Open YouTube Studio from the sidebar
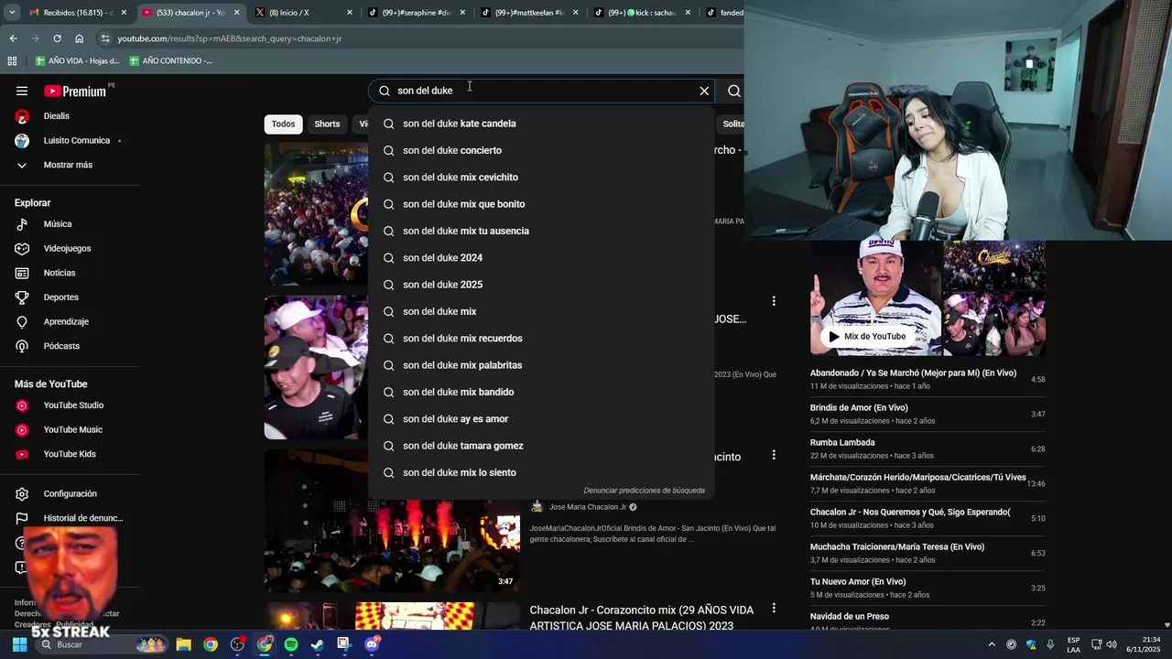This screenshot has height=659, width=1172. point(73,405)
